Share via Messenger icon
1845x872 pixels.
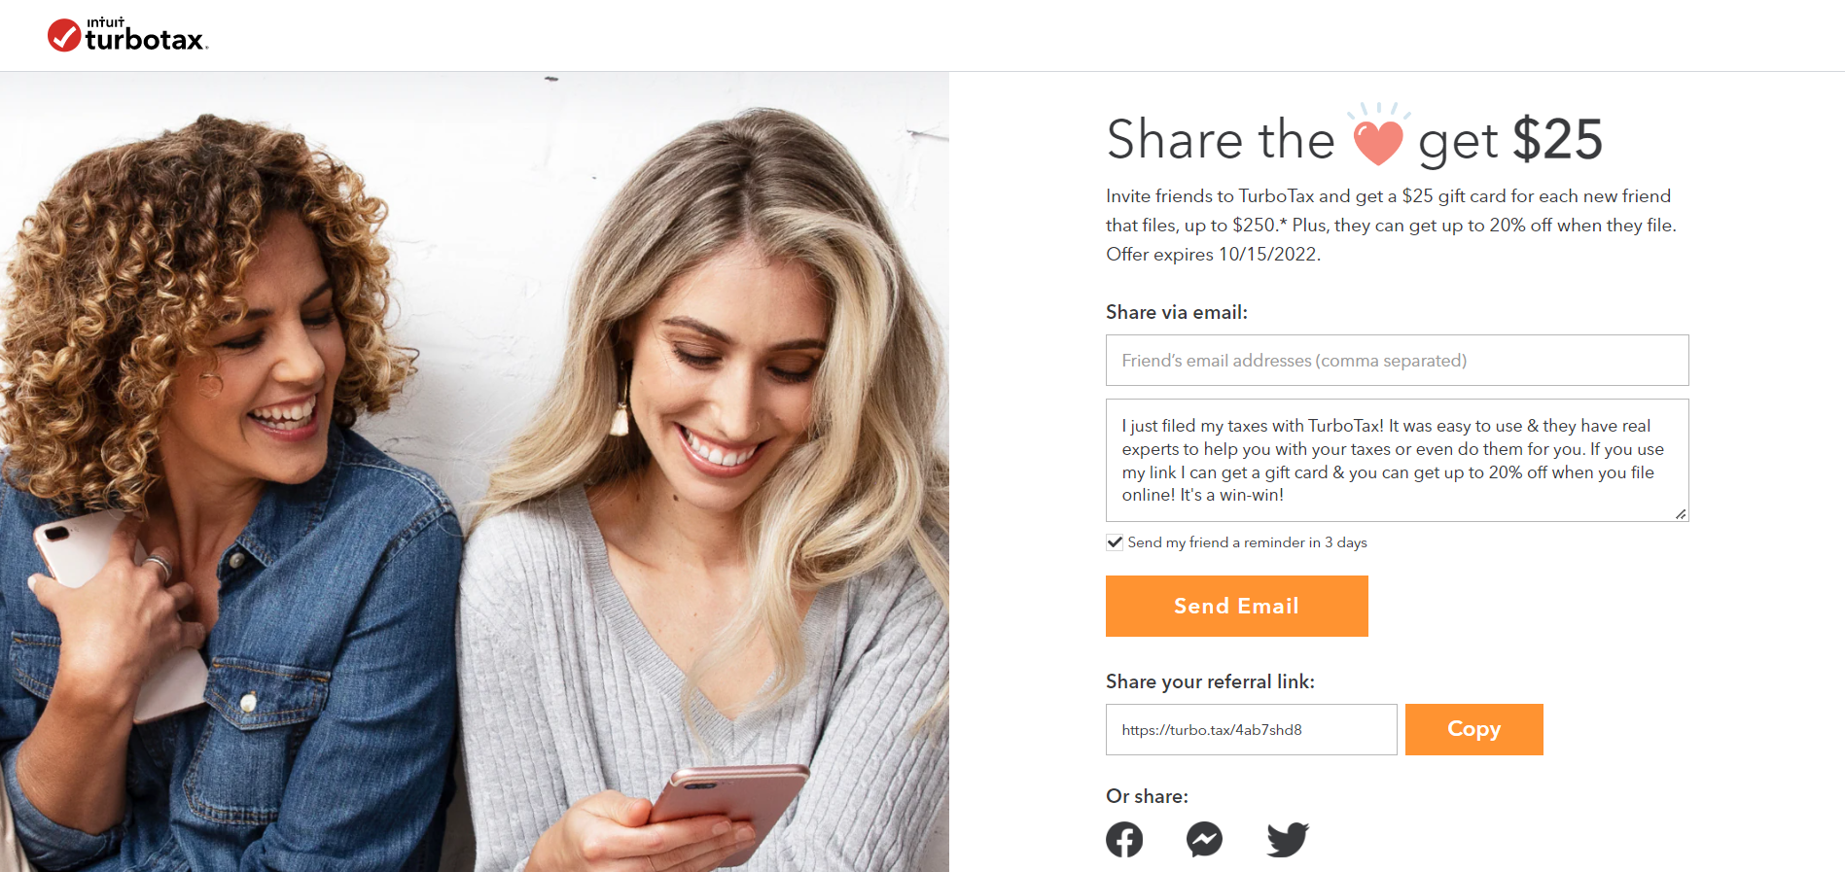click(1204, 840)
